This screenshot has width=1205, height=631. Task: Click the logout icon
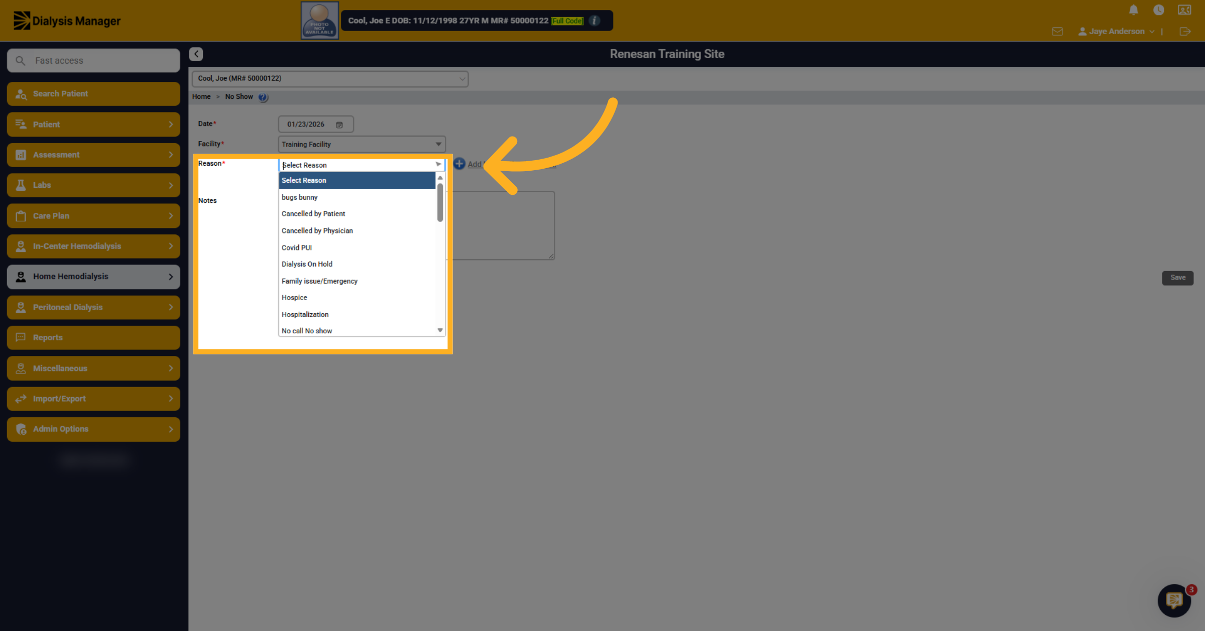pos(1185,32)
